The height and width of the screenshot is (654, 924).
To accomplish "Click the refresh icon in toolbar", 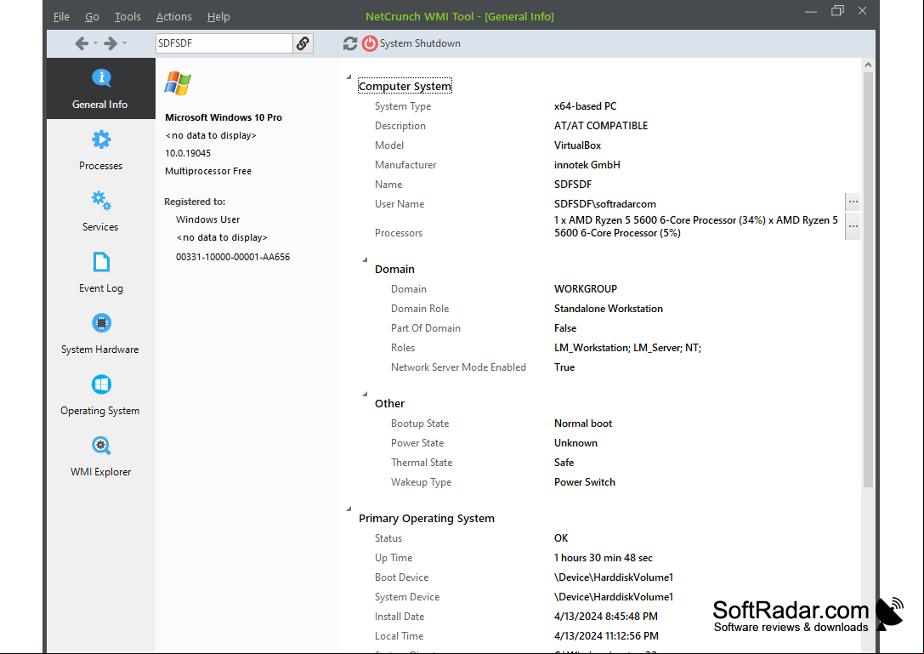I will pyautogui.click(x=350, y=43).
